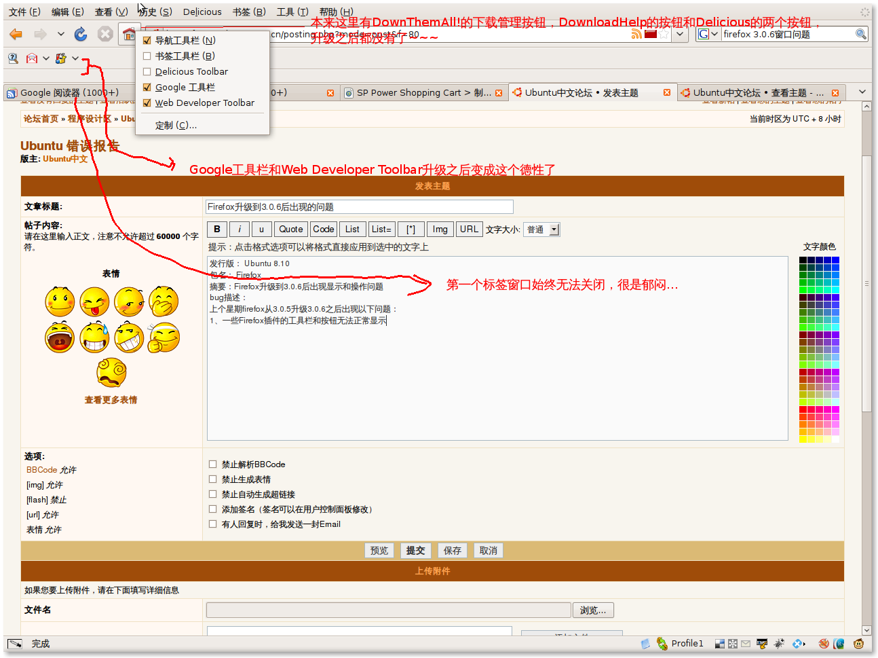Open the back/forward history dropdown arrow
This screenshot has height=658, width=878.
[x=60, y=34]
